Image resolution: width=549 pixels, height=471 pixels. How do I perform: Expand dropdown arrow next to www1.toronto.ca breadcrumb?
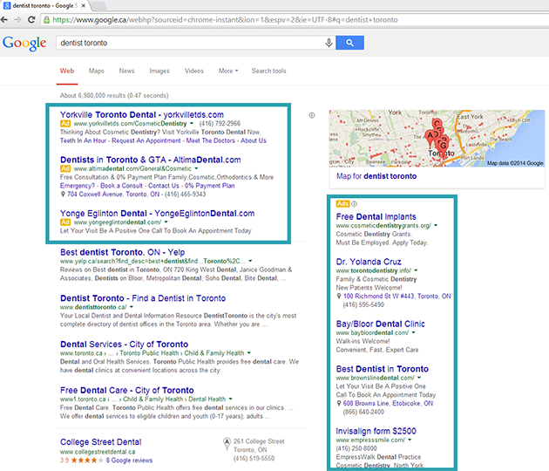point(230,399)
